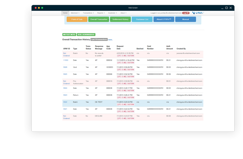Screen dimensions: 243x159
Task: Click the Created By column header
Action: coord(181,49)
